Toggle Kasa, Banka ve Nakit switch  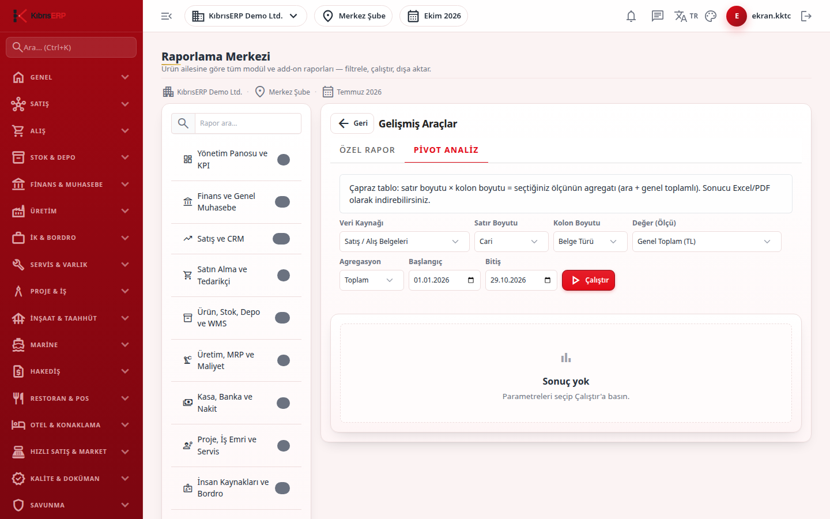282,403
